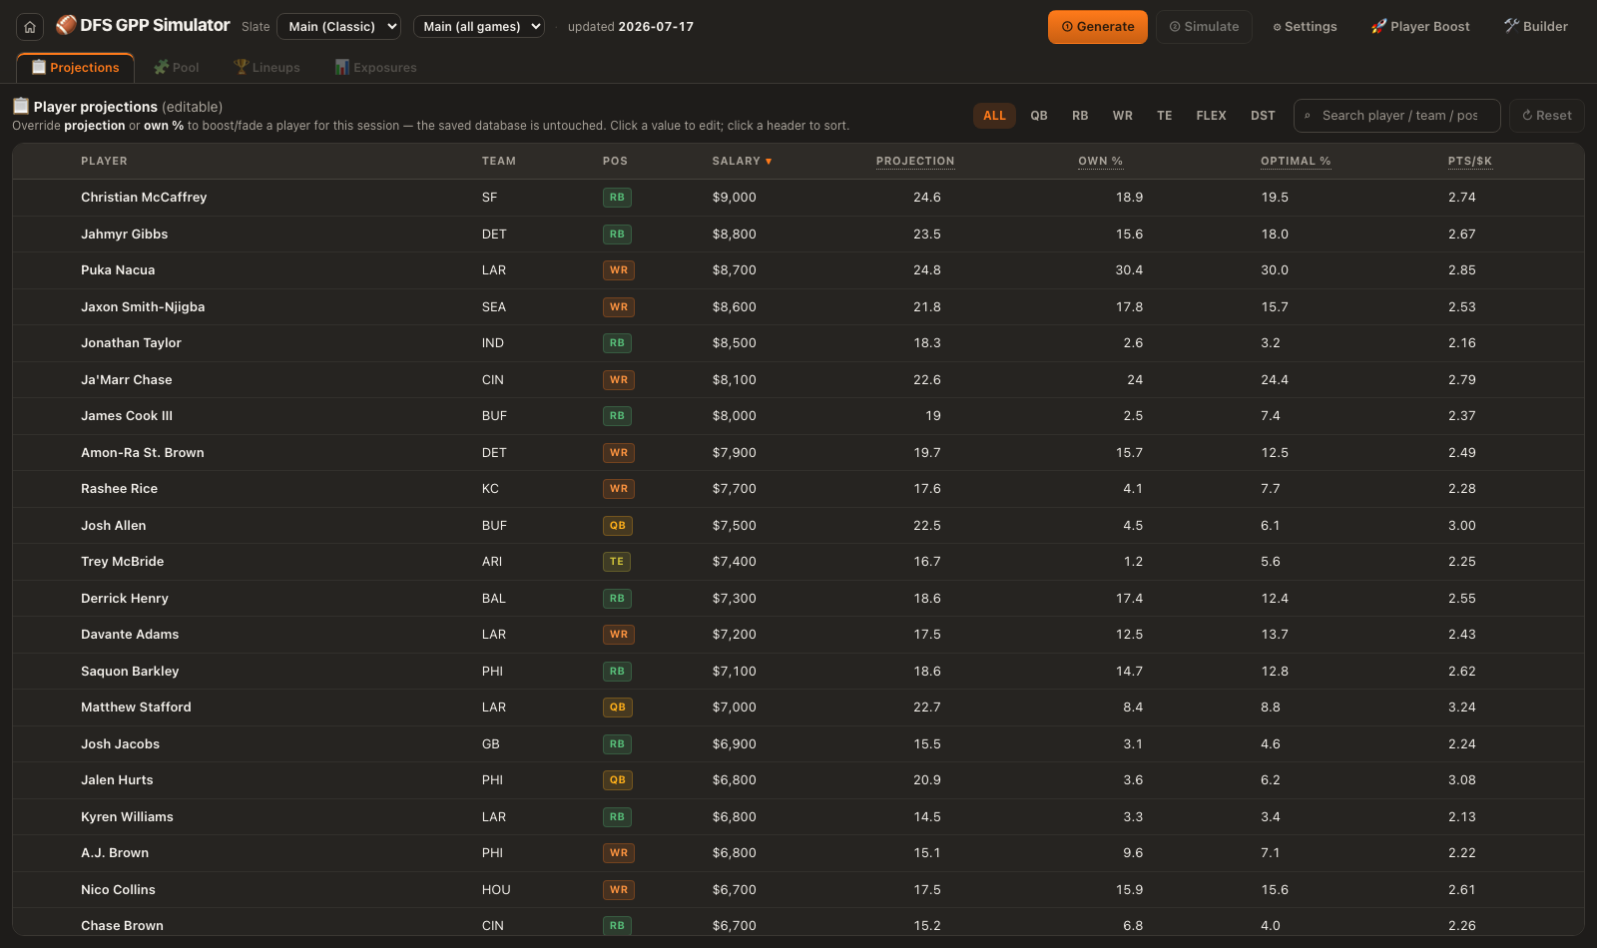
Task: Sort by the PLAYER column header
Action: pyautogui.click(x=104, y=161)
